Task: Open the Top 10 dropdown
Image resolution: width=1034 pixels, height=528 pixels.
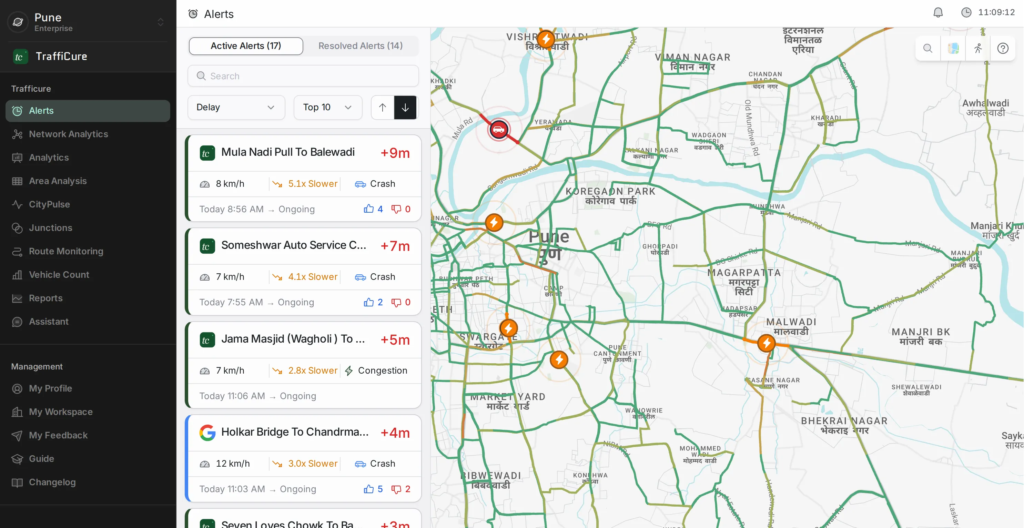Action: pos(327,107)
